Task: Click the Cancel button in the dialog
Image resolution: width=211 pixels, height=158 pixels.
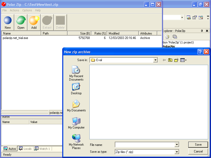Action: (x=198, y=151)
